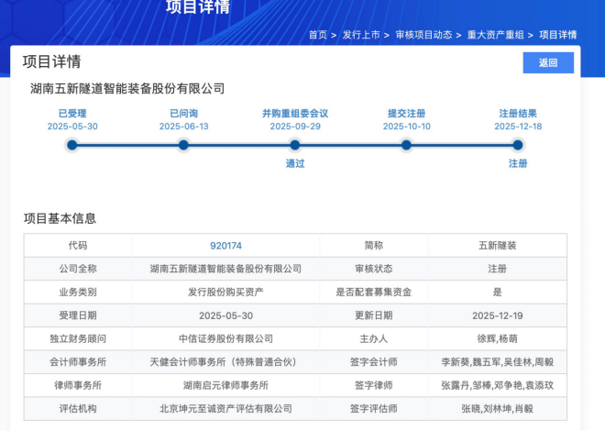Navigate to 重大资产重组 in the breadcrumb
The image size is (605, 431).
tap(495, 35)
